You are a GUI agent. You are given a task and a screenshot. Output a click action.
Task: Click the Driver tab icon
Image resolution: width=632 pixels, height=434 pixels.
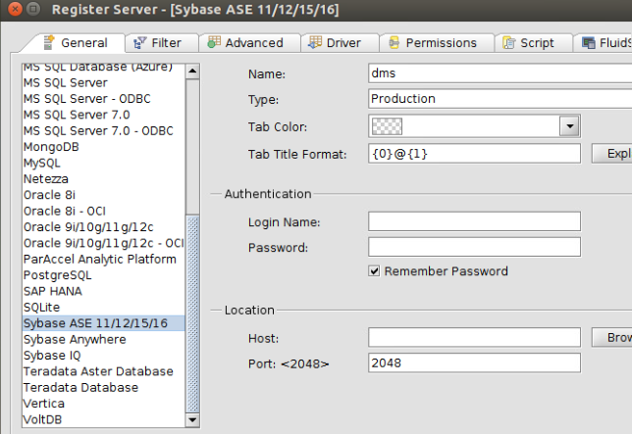314,43
